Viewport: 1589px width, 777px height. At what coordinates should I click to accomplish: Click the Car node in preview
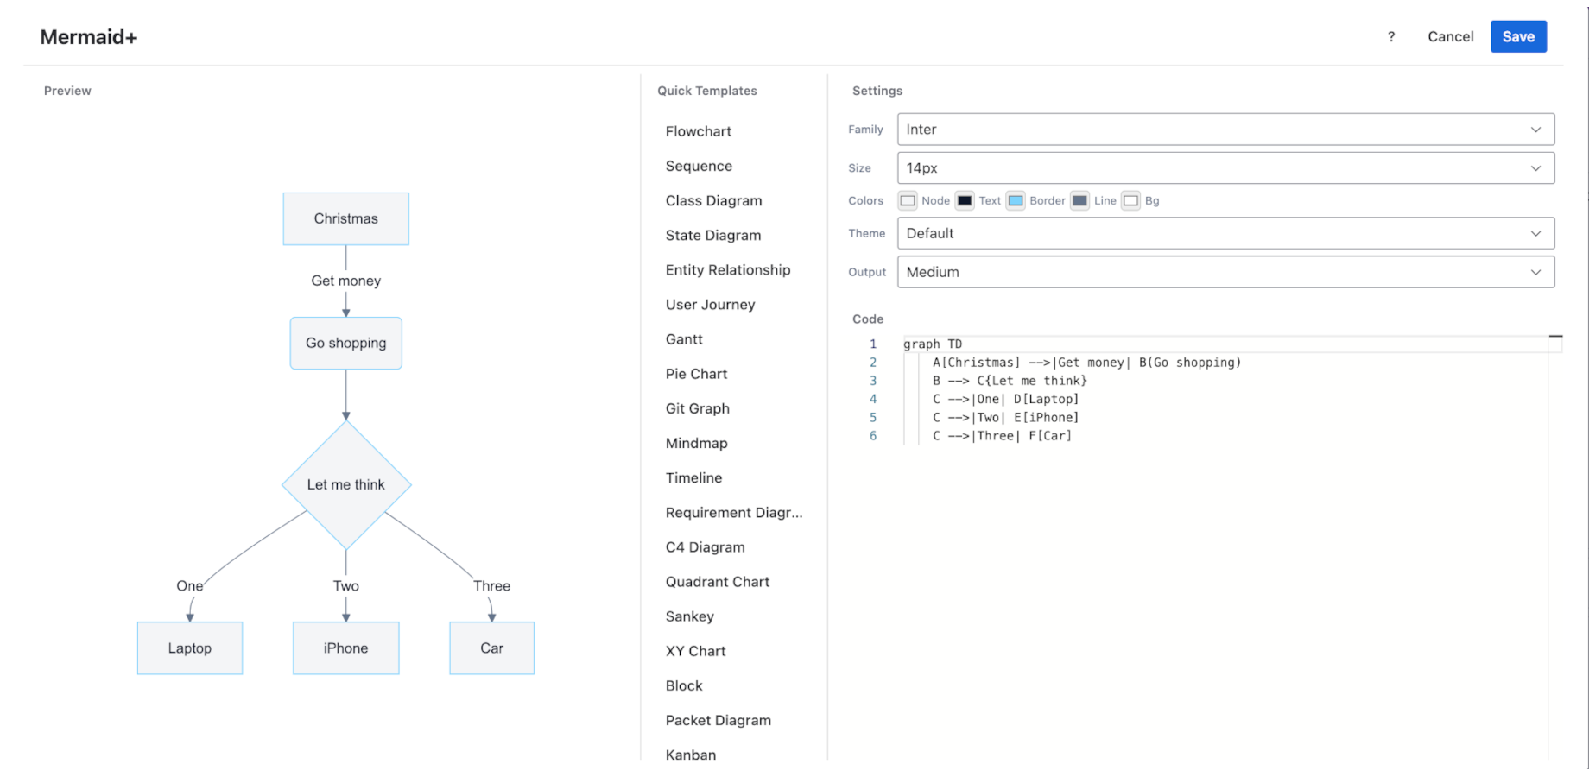tap(492, 648)
